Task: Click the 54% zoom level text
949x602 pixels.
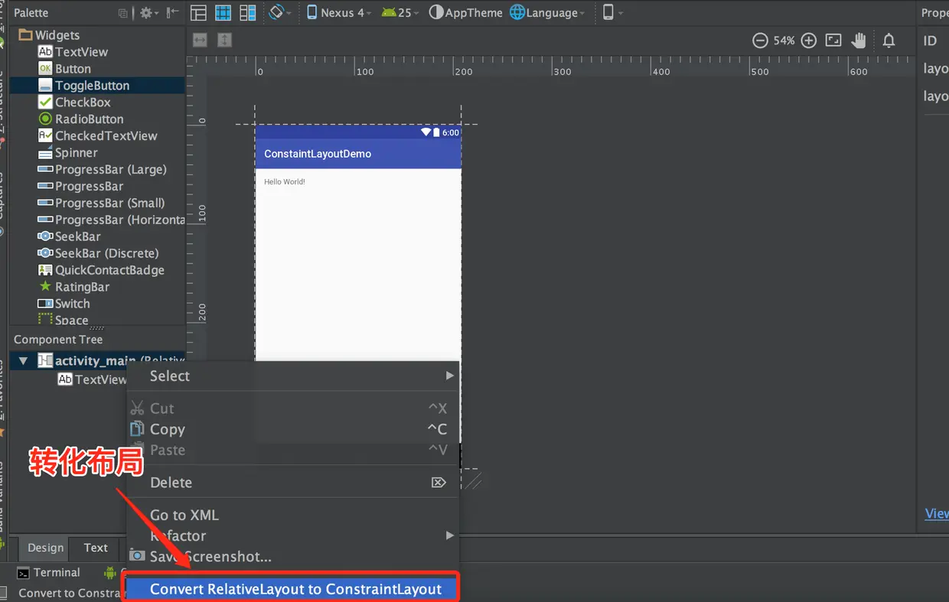Action: pyautogui.click(x=784, y=41)
